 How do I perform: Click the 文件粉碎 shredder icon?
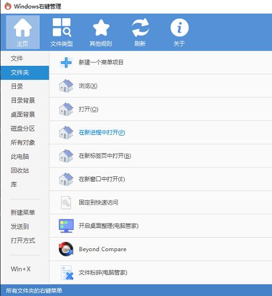pos(67,272)
